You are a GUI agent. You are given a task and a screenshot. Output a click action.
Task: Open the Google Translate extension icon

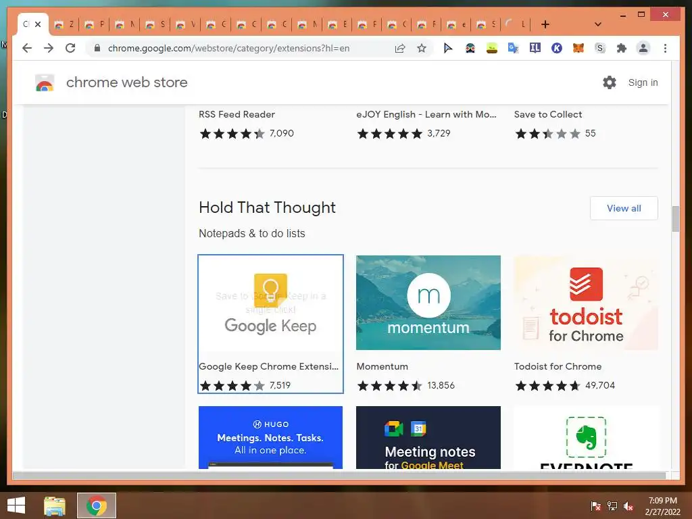point(514,48)
